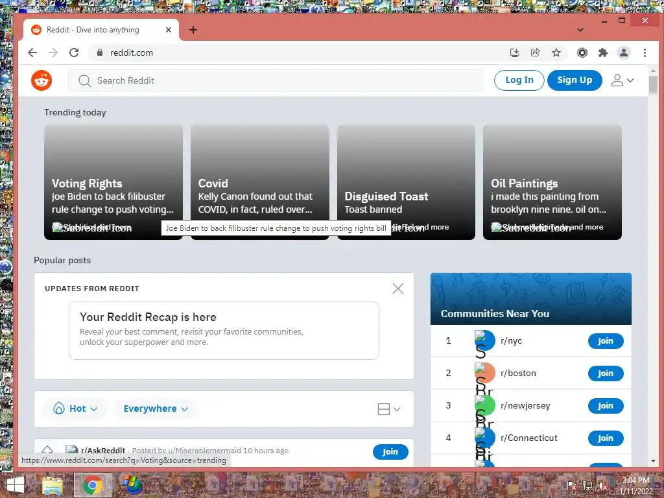Click the browser forward arrow

coord(53,53)
